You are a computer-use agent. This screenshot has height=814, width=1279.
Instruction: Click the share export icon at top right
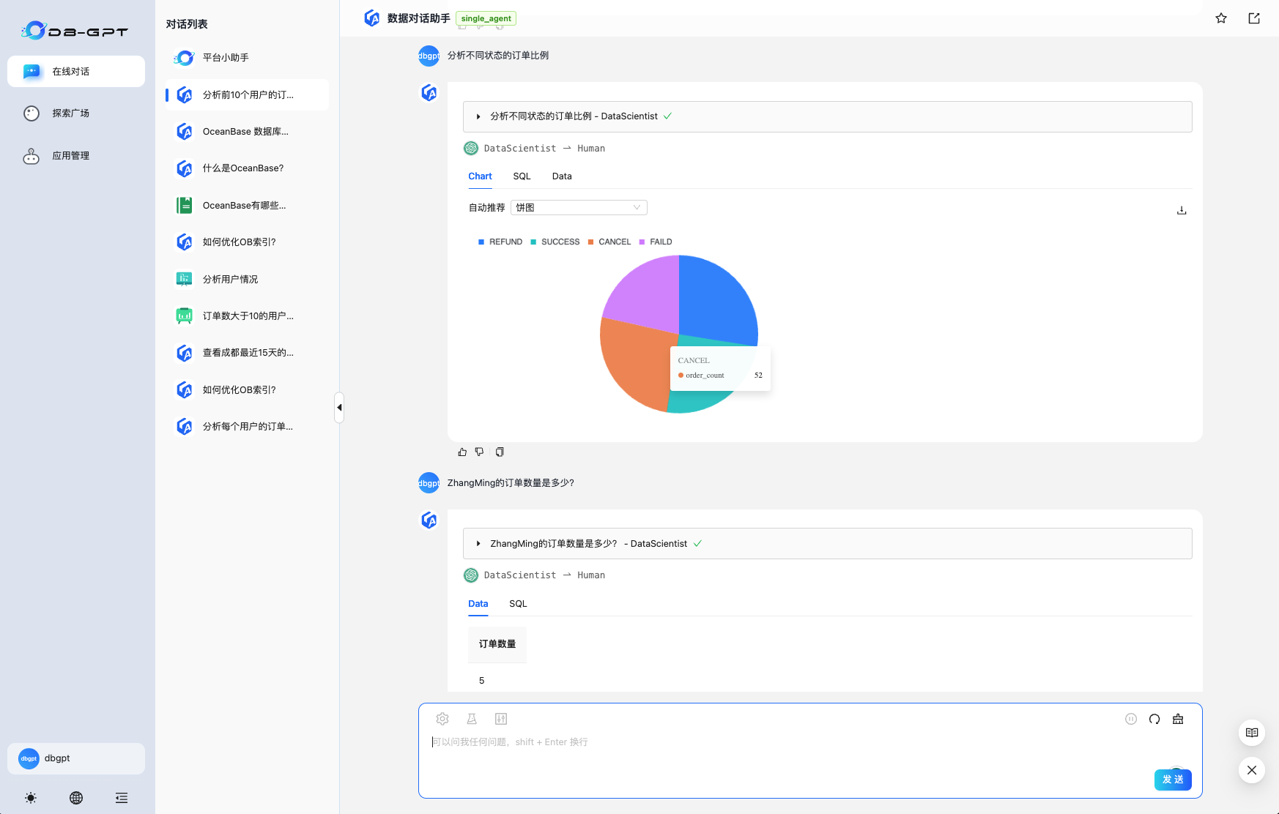1254,18
